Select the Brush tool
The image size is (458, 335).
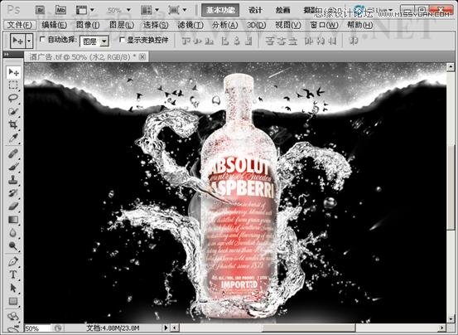(13, 167)
